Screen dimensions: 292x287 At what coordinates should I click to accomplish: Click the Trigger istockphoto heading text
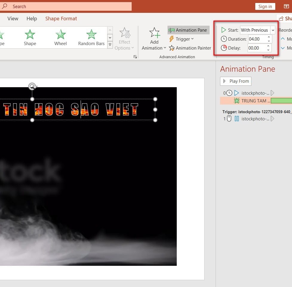[257, 112]
